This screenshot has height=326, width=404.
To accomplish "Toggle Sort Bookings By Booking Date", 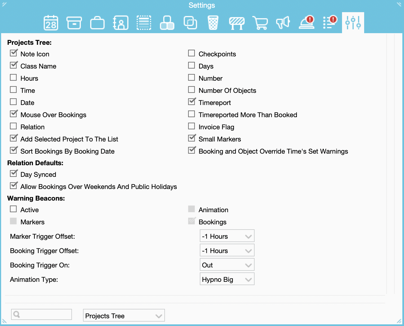I will pyautogui.click(x=14, y=150).
